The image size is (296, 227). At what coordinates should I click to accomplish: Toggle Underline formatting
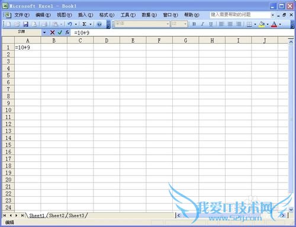pos(211,24)
